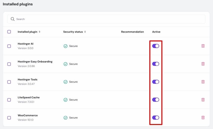This screenshot has height=129, width=213.
Task: Tick the WooCommerce row checkbox
Action: [x=9, y=118]
